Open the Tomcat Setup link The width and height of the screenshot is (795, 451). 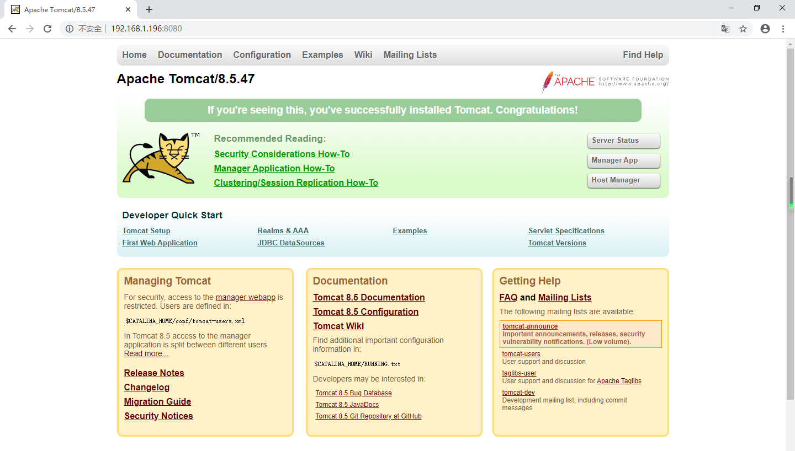click(146, 230)
